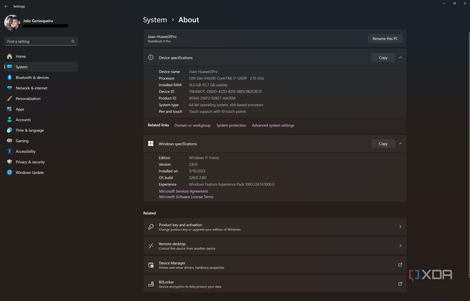Open Microsoft Services Agreement link

183,192
